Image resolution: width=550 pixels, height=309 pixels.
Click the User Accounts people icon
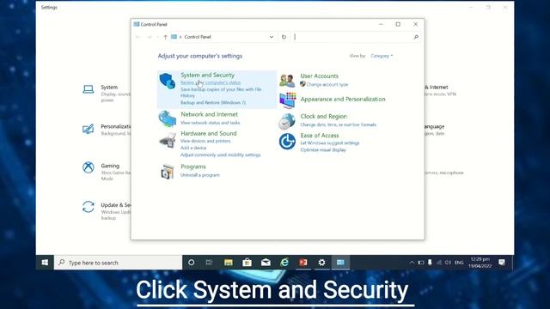click(x=287, y=81)
